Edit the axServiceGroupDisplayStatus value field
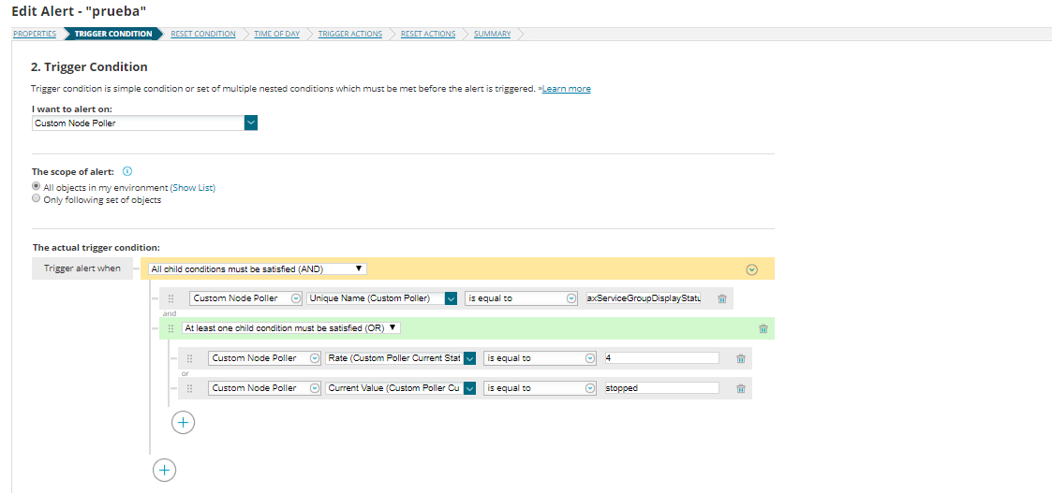Screen dimensions: 1052x493 pos(643,298)
